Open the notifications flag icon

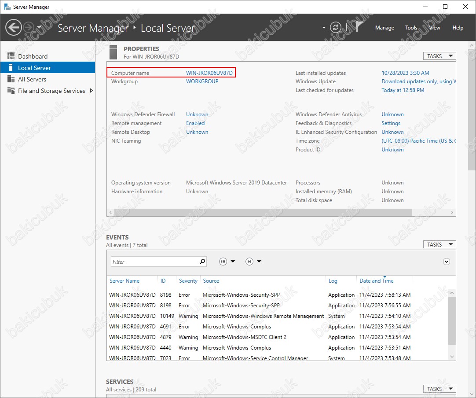click(359, 27)
